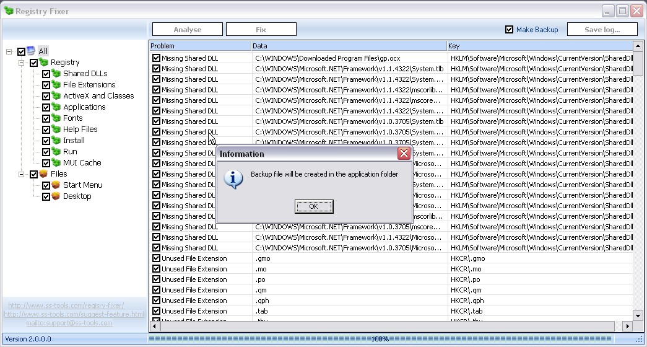
Task: Click OK in the Information dialog
Action: tap(314, 206)
